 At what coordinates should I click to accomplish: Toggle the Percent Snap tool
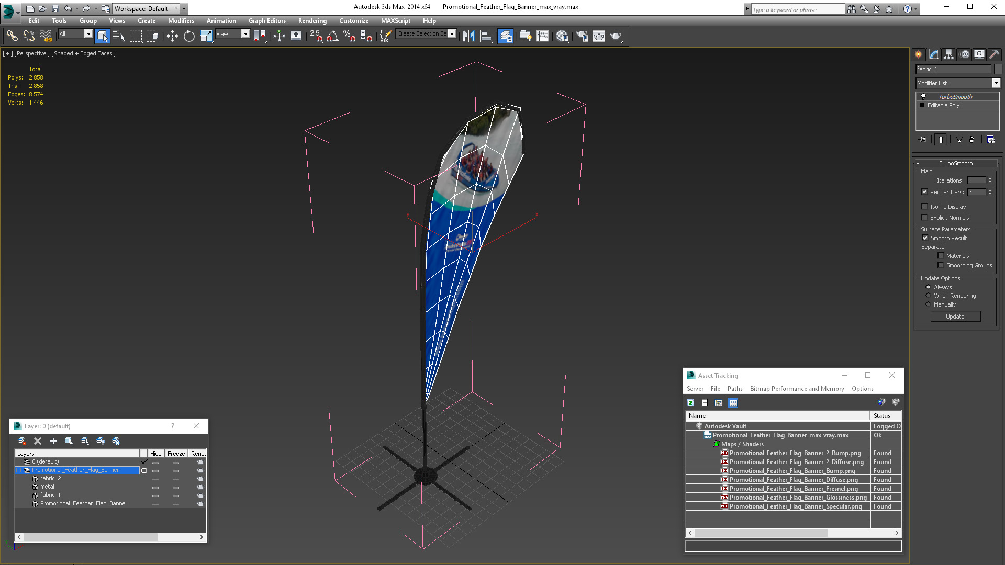pyautogui.click(x=349, y=36)
